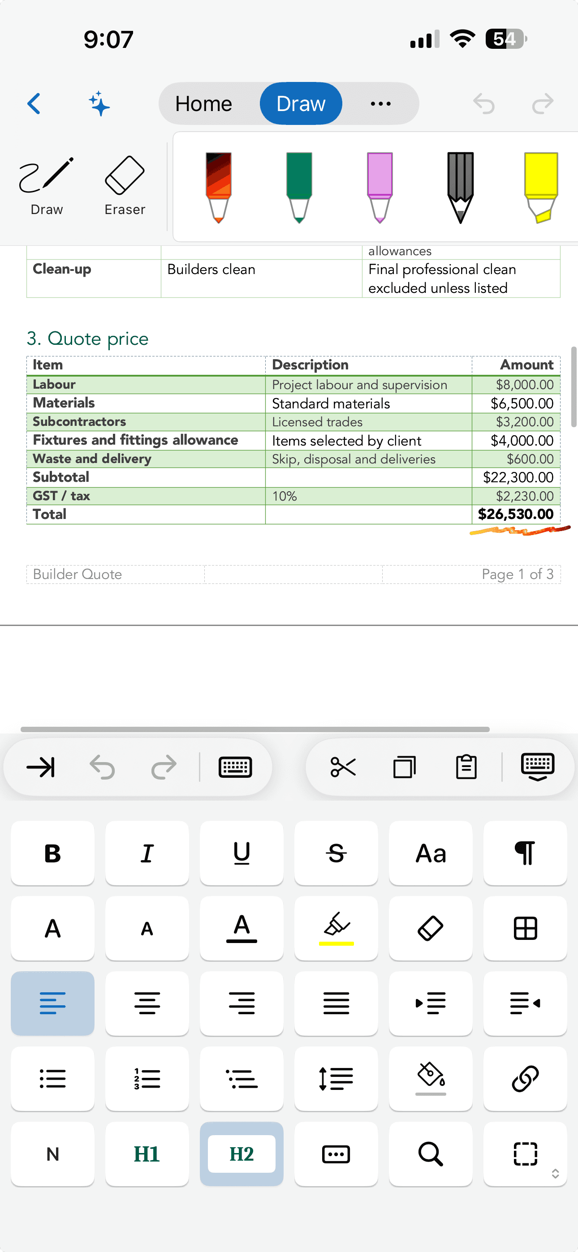Image resolution: width=578 pixels, height=1252 pixels.
Task: Tap the Fixtures and fittings allowance row
Action: (293, 440)
